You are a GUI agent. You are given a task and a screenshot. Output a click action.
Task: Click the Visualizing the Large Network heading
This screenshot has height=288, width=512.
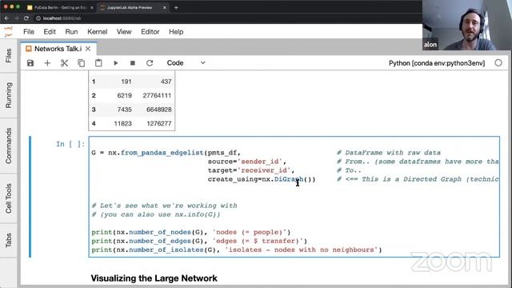pyautogui.click(x=154, y=278)
